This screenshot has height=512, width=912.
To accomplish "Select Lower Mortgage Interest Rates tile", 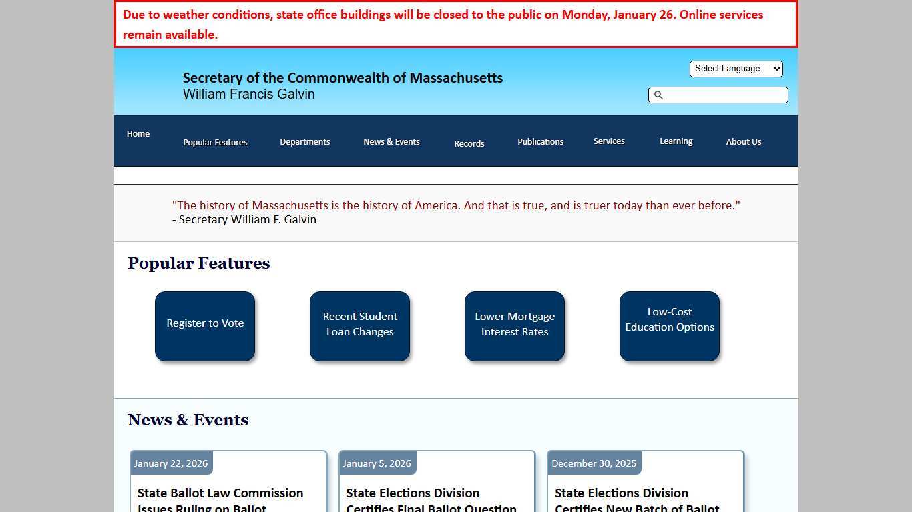I will (515, 326).
